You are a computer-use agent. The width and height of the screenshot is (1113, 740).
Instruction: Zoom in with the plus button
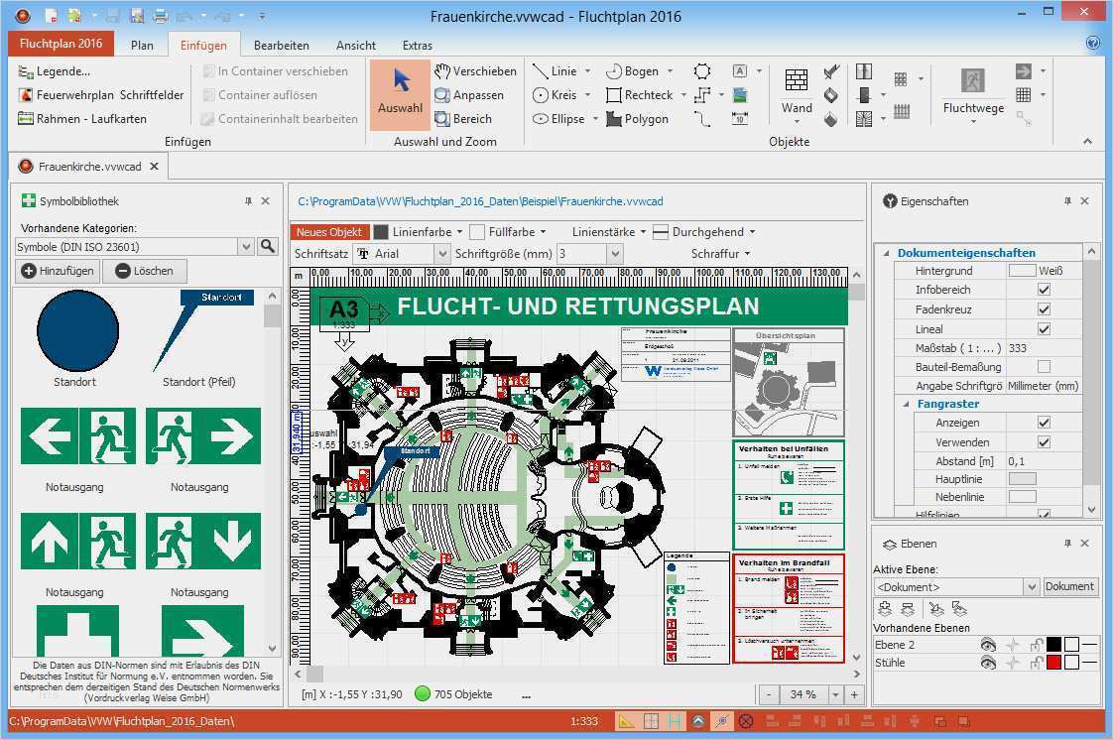coord(854,694)
